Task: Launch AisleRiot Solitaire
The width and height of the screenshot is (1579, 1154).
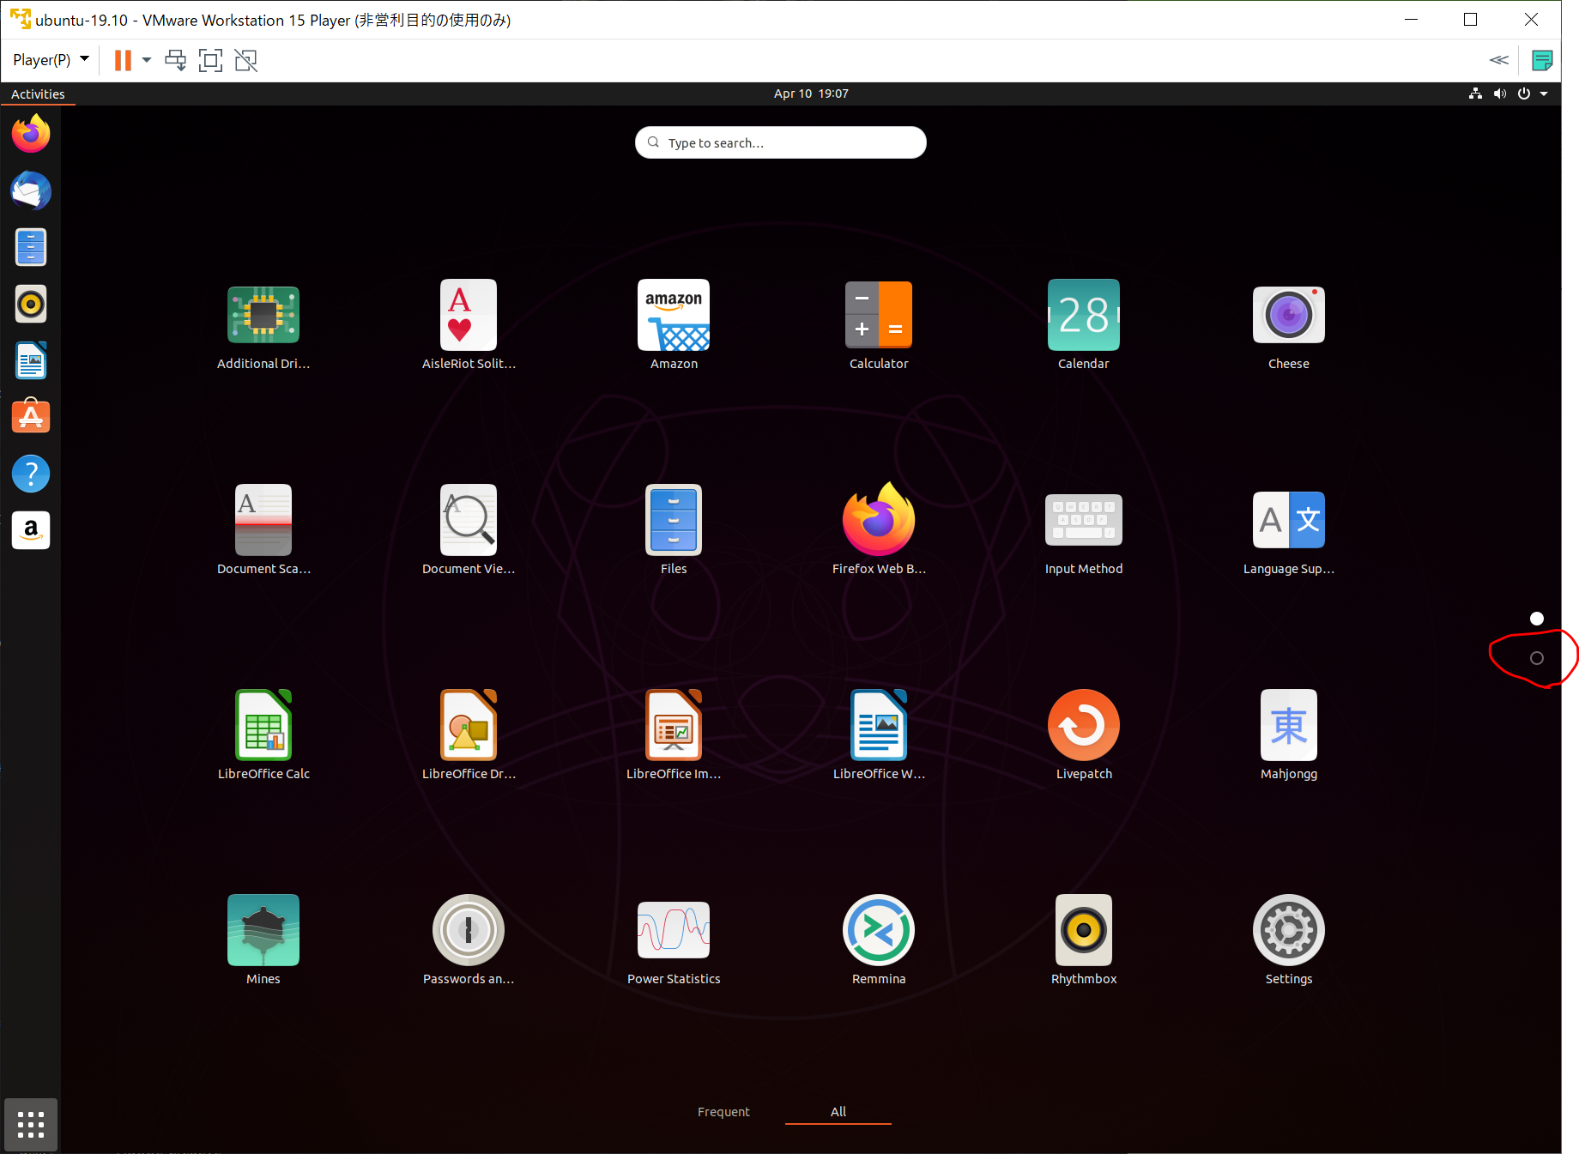Action: [469, 326]
